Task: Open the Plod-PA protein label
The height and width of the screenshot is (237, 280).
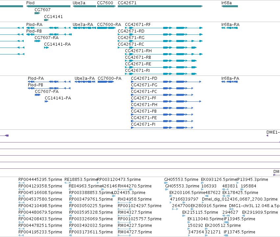Action: point(36,78)
